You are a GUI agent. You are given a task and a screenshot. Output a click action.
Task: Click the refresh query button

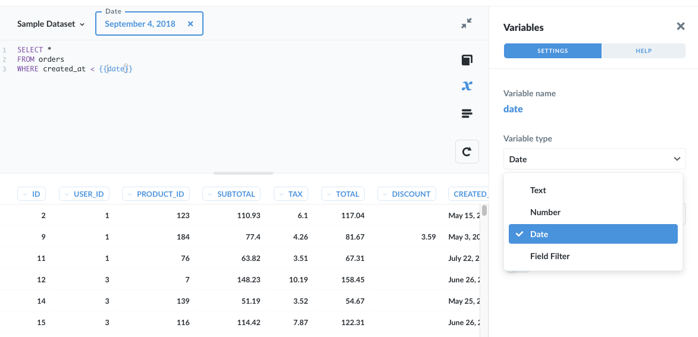coord(467,152)
